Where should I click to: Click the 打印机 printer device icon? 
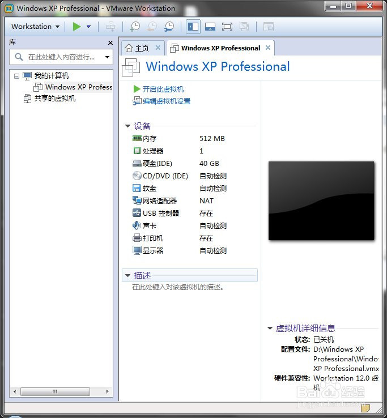[x=137, y=238]
